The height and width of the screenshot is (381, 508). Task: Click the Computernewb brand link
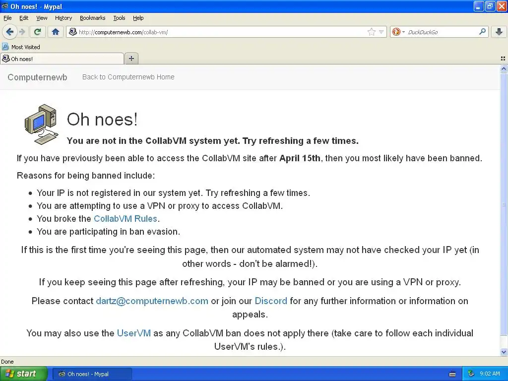tap(37, 77)
